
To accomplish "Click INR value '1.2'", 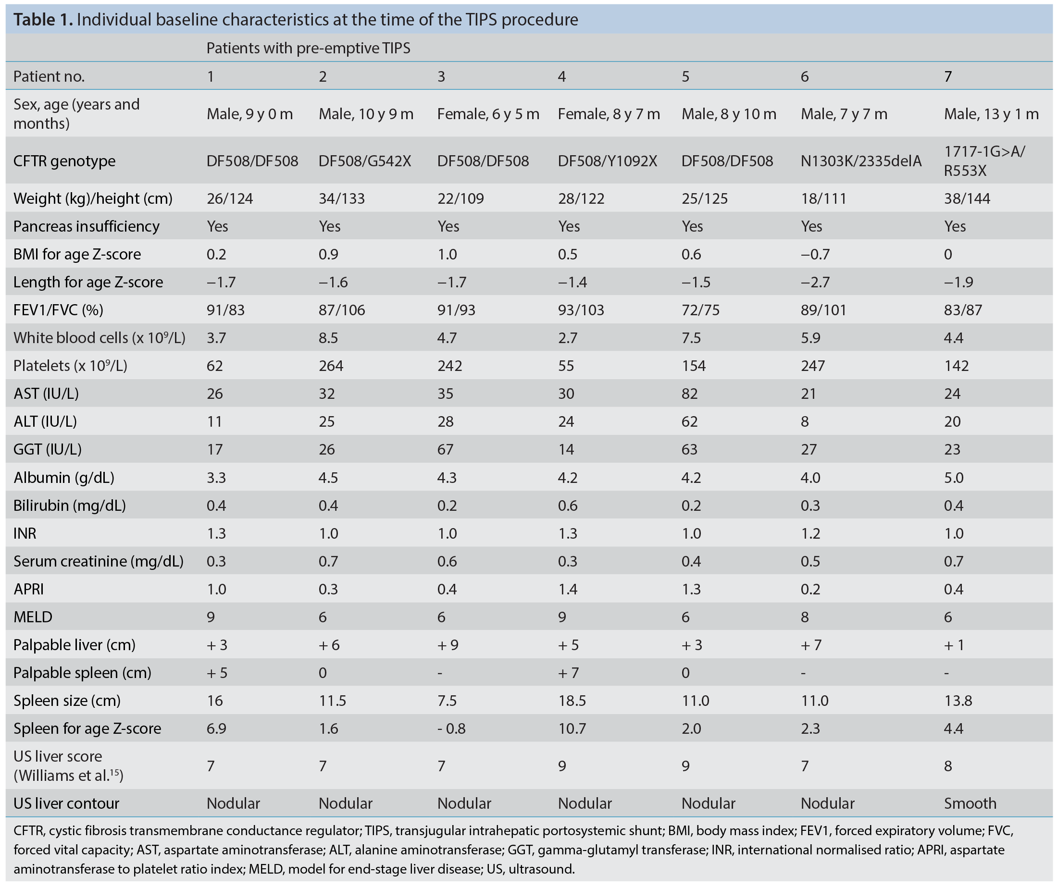I will (810, 533).
